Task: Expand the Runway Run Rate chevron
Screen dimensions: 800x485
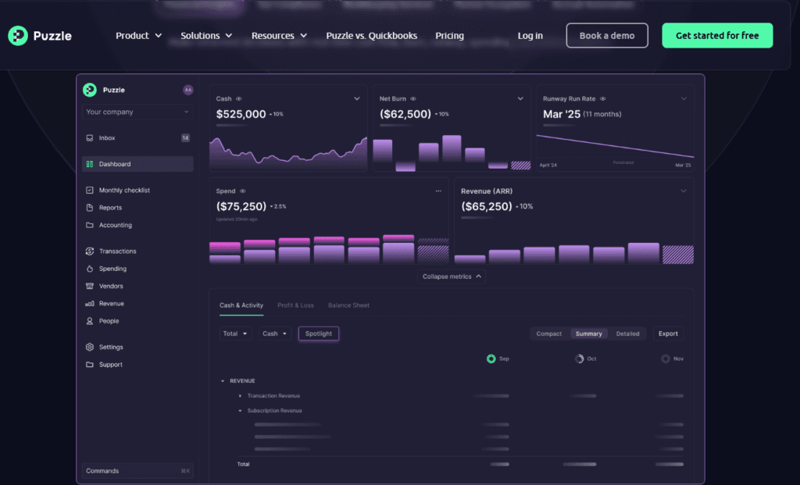Action: coord(684,99)
